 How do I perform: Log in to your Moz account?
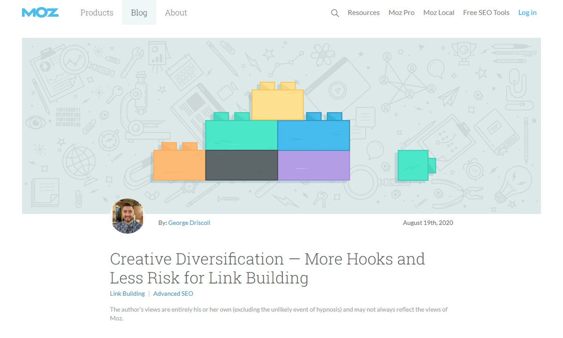point(527,13)
